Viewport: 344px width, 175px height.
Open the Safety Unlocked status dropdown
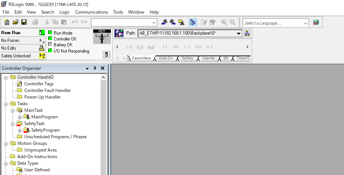[42, 56]
